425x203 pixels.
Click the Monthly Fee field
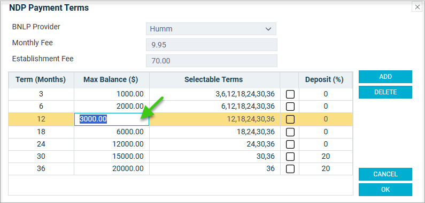211,45
